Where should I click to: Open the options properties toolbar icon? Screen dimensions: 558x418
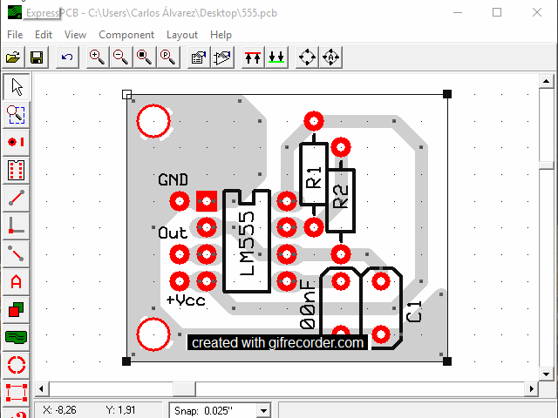(199, 57)
